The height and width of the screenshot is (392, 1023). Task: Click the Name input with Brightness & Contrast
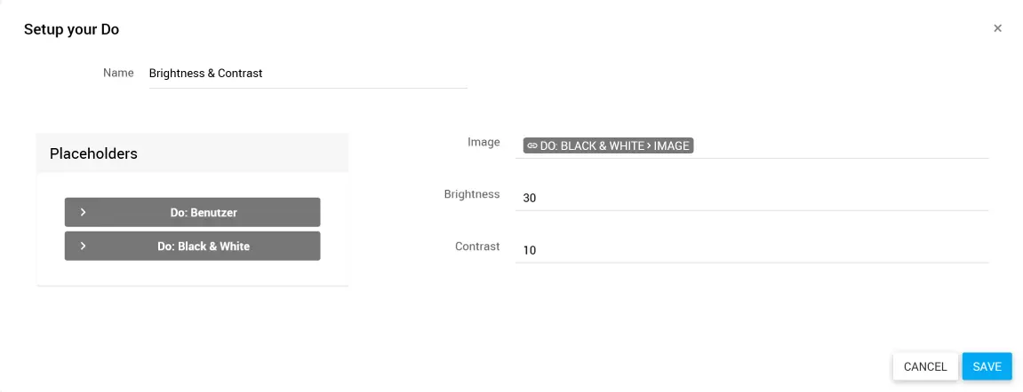pyautogui.click(x=308, y=74)
